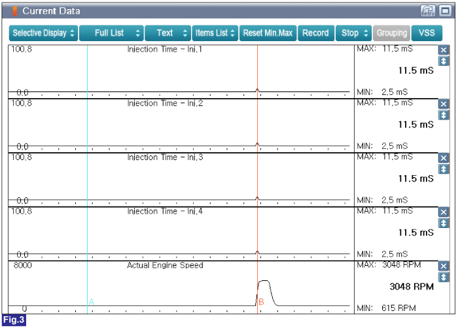Click the Current Data window title

pyautogui.click(x=51, y=11)
